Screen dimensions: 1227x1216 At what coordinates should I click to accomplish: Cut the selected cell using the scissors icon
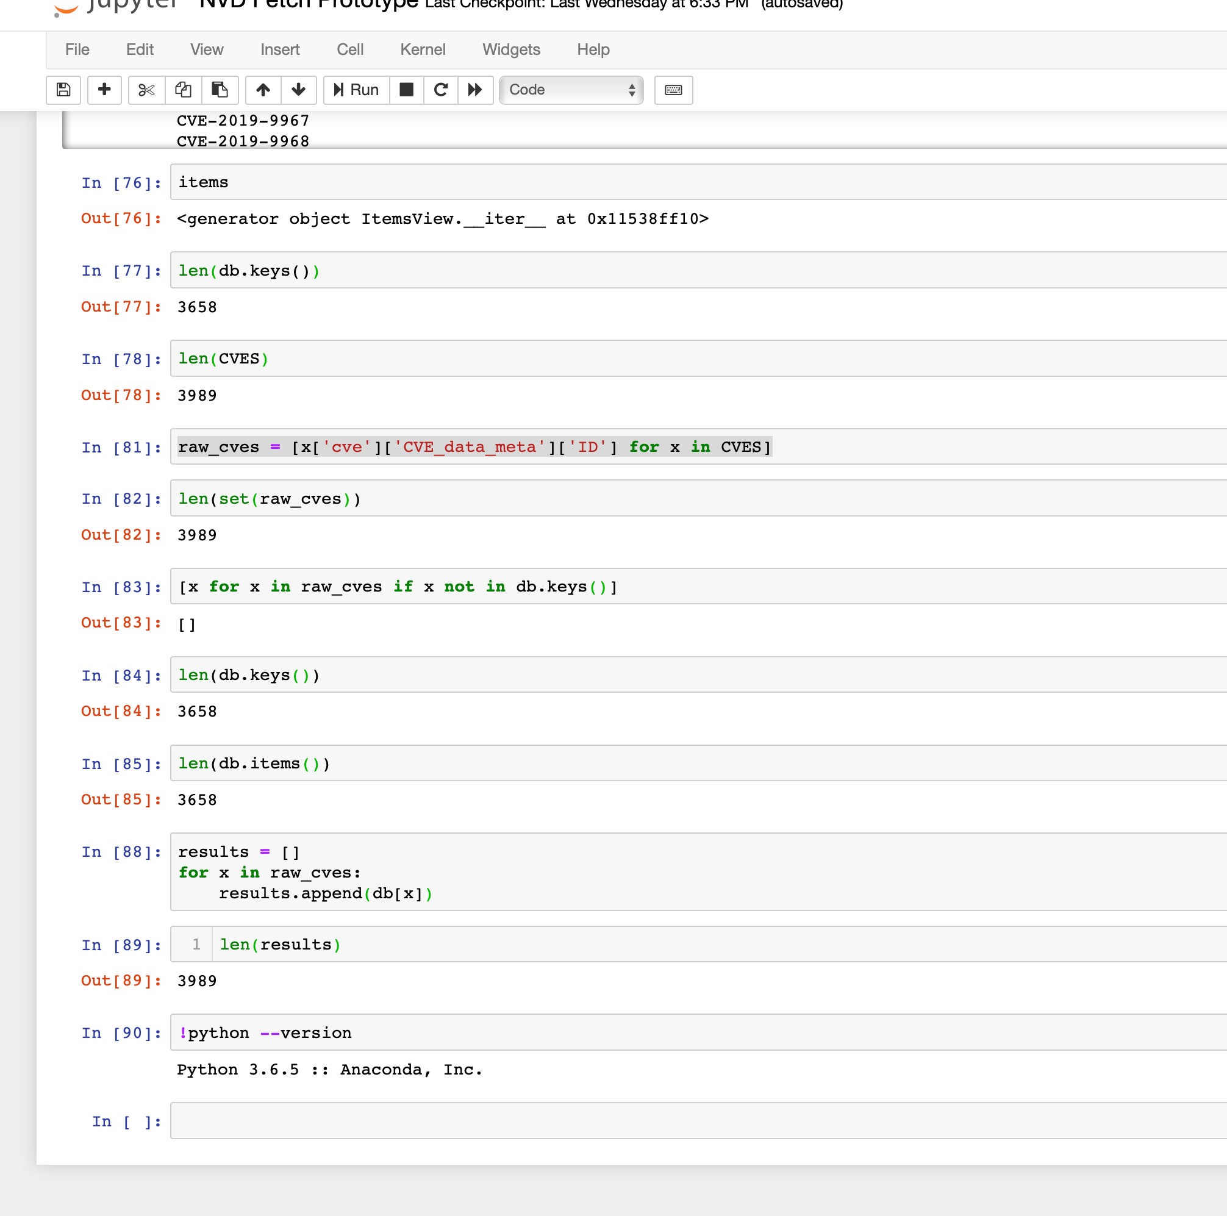pyautogui.click(x=146, y=90)
